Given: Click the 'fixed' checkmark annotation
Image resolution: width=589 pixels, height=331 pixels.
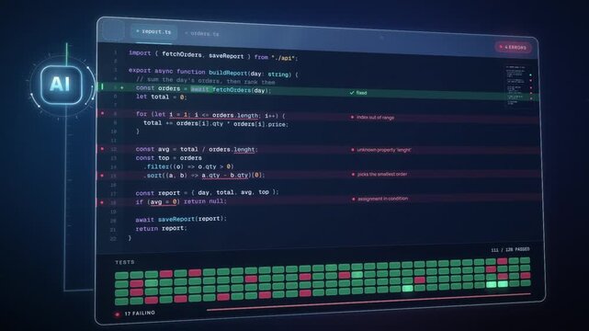Looking at the screenshot, I should point(358,93).
